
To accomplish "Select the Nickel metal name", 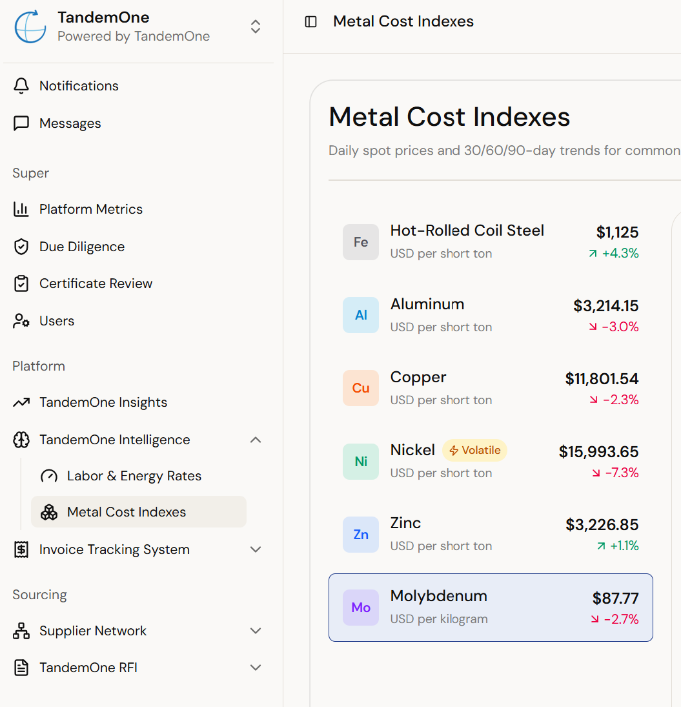I will click(412, 450).
